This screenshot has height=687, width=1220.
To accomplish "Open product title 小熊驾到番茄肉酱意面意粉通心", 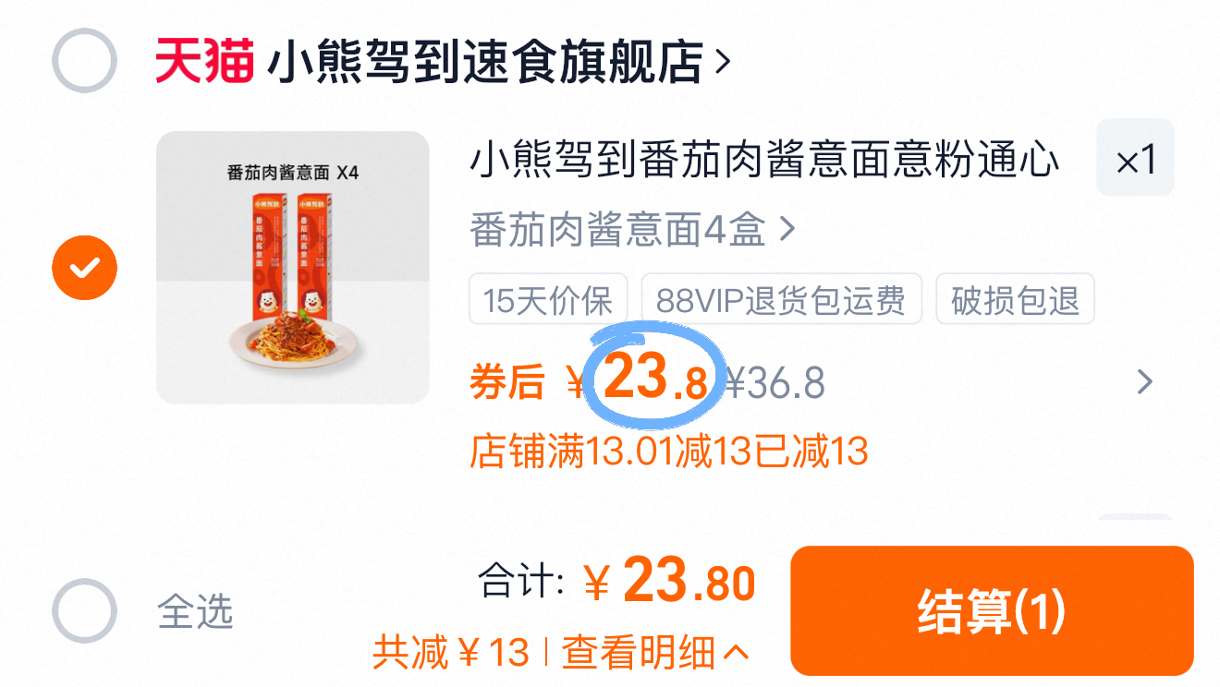I will point(765,159).
